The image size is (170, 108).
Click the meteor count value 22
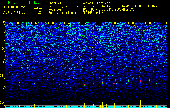click(x=39, y=12)
